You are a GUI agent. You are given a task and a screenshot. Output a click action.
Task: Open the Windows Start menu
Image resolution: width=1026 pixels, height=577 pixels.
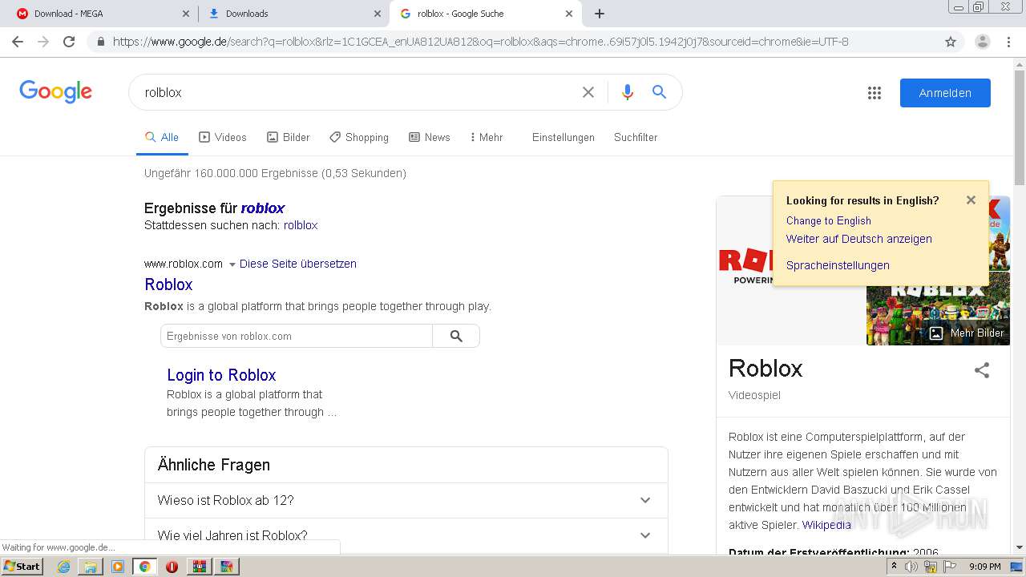(x=22, y=567)
